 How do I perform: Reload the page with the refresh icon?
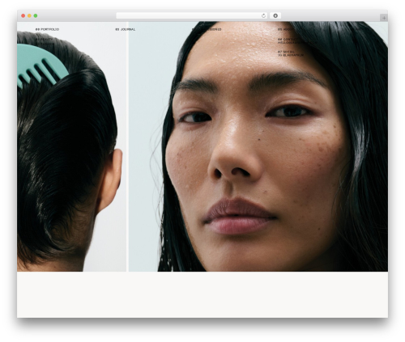(264, 15)
